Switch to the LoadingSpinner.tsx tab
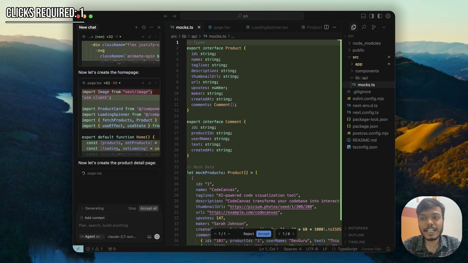The width and height of the screenshot is (468, 263). point(269,27)
